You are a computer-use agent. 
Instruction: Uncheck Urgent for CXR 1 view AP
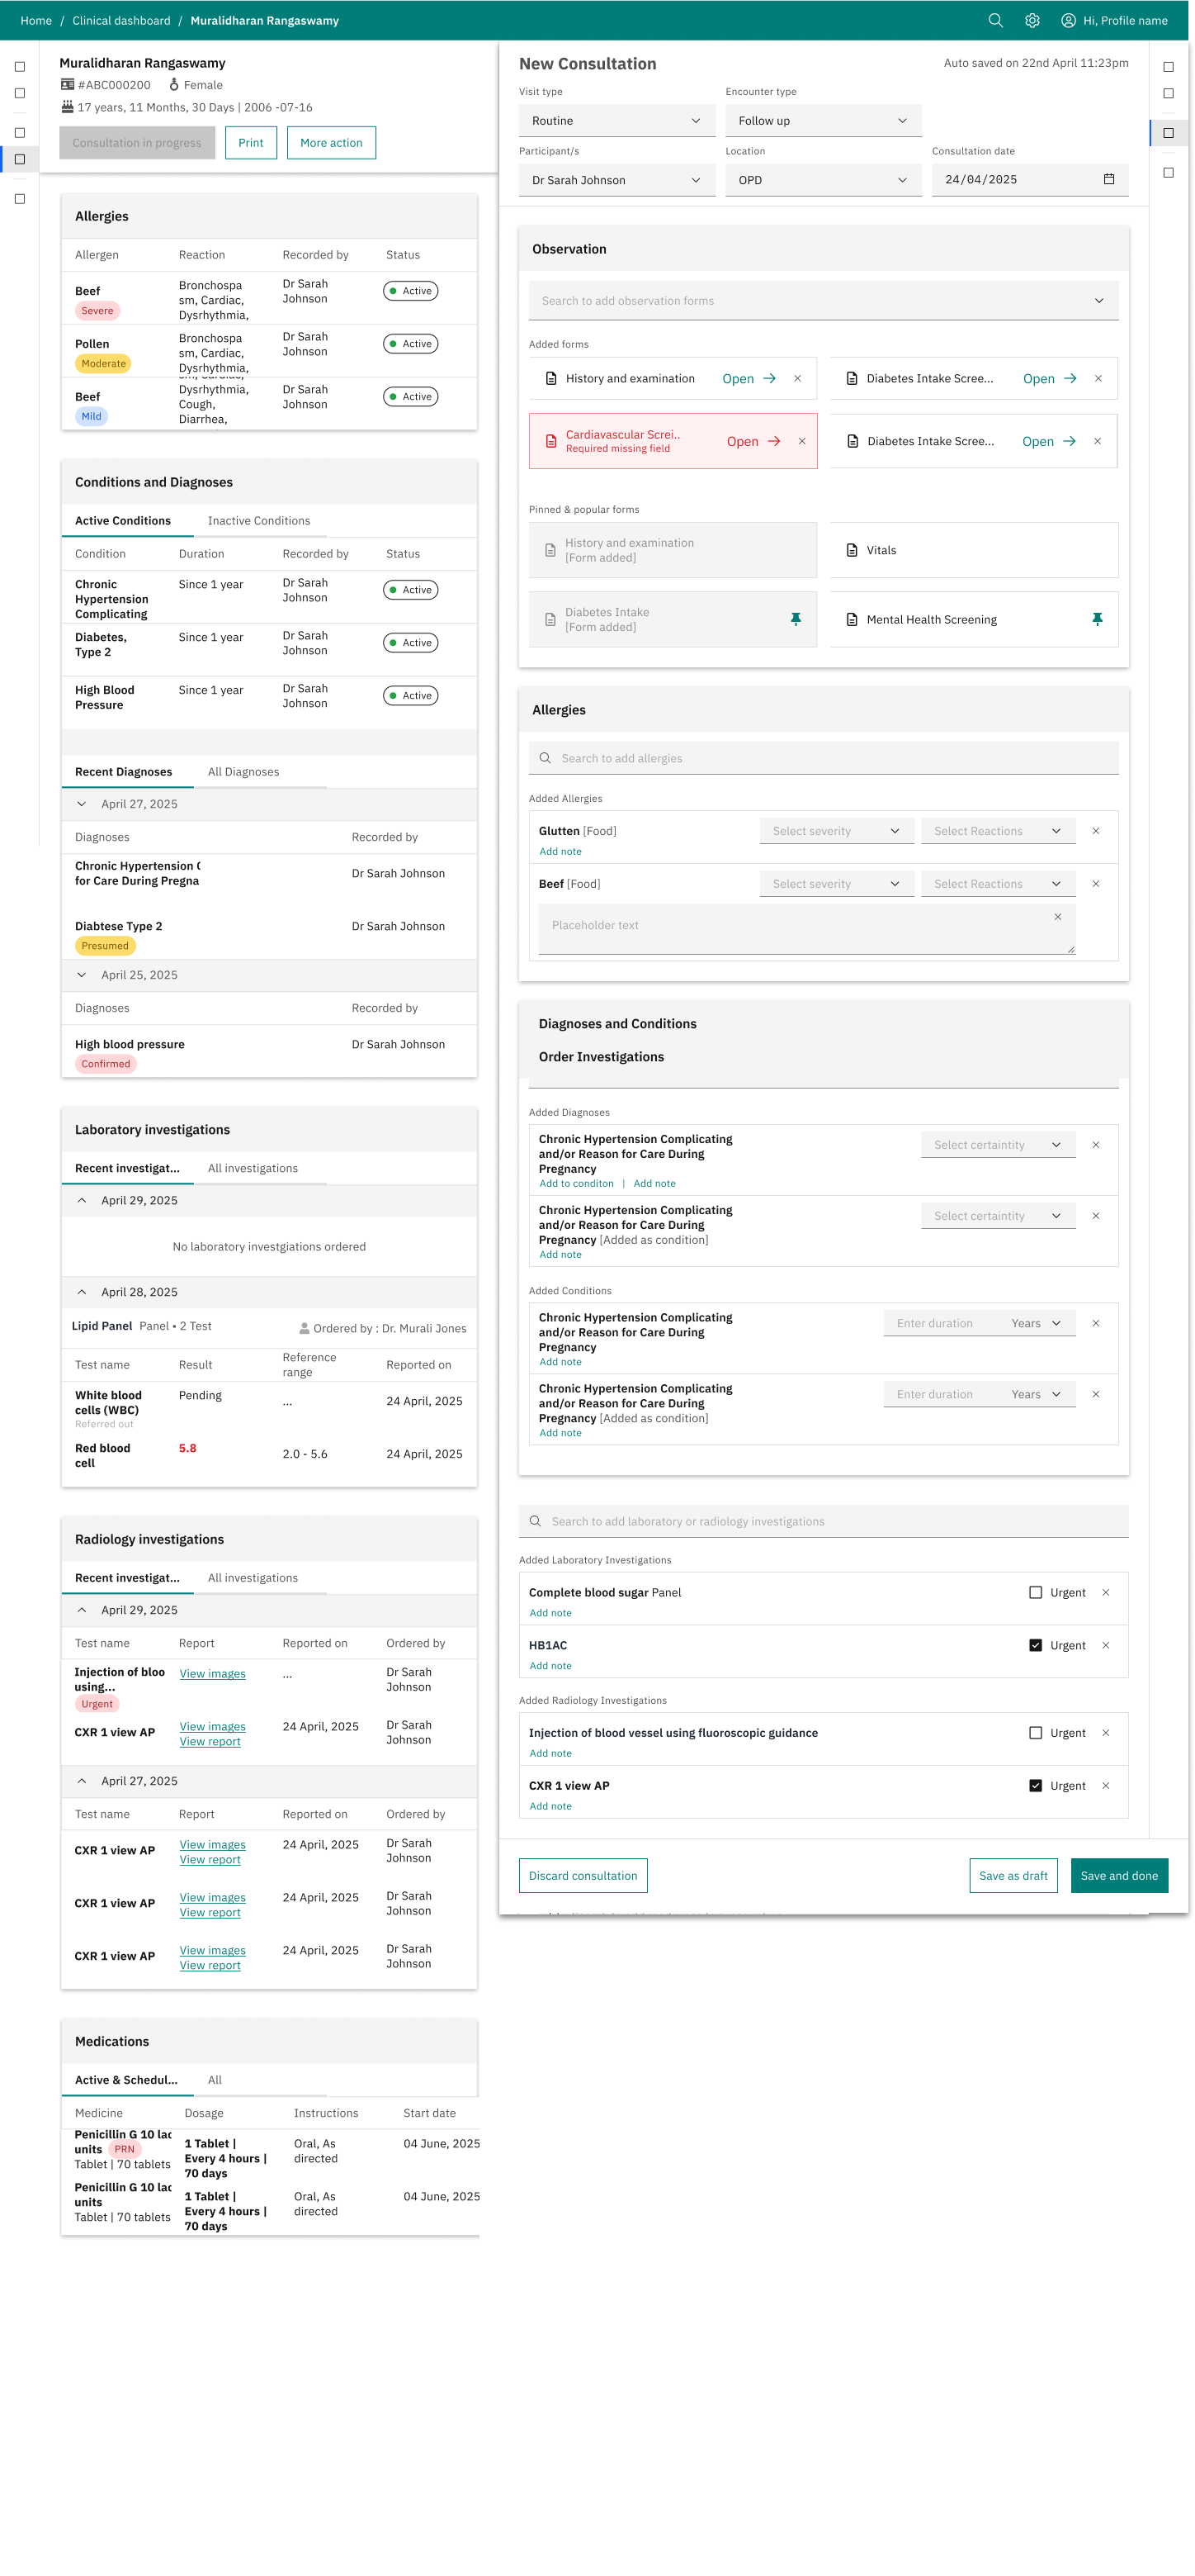(1035, 1786)
